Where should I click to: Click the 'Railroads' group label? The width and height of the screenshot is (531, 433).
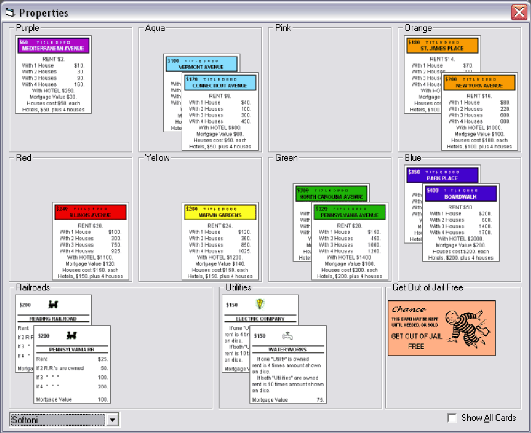tap(33, 287)
